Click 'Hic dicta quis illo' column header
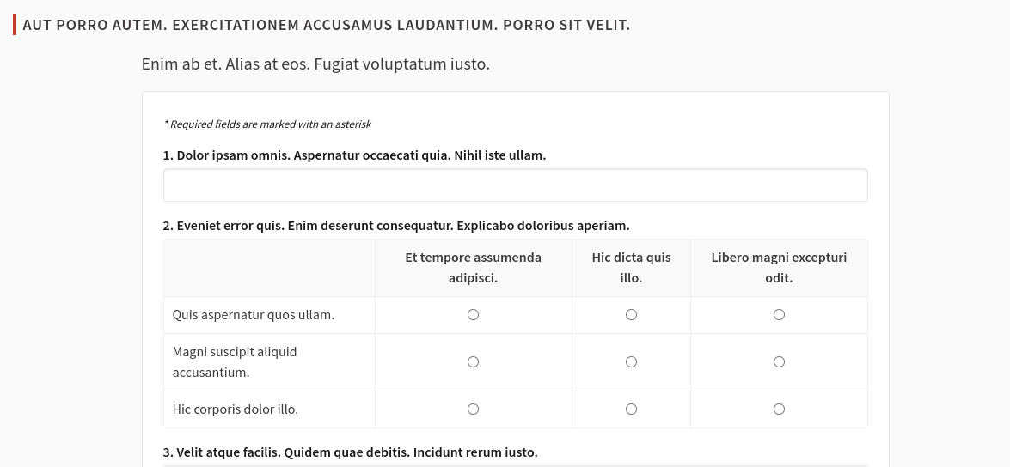Screen dimensions: 1010x467 (x=631, y=268)
